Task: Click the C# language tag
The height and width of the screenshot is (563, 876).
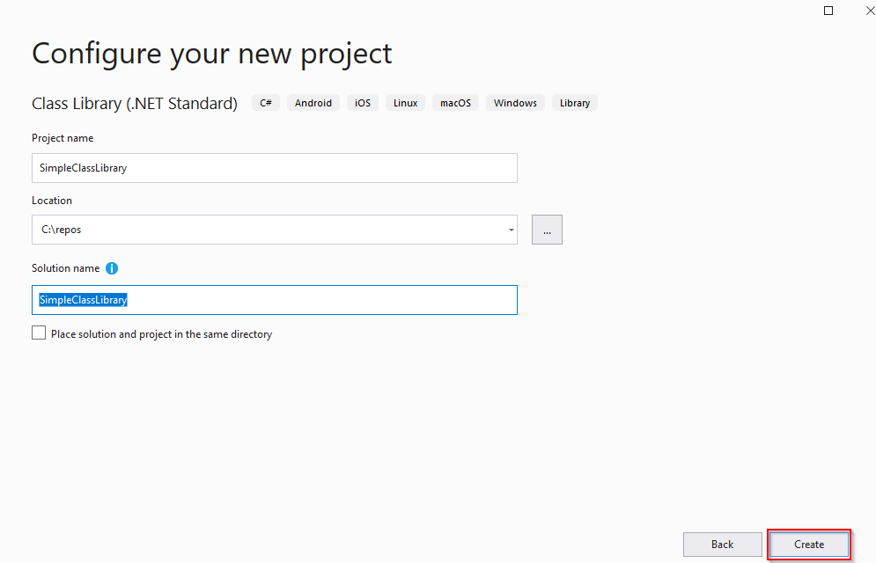Action: pos(265,102)
